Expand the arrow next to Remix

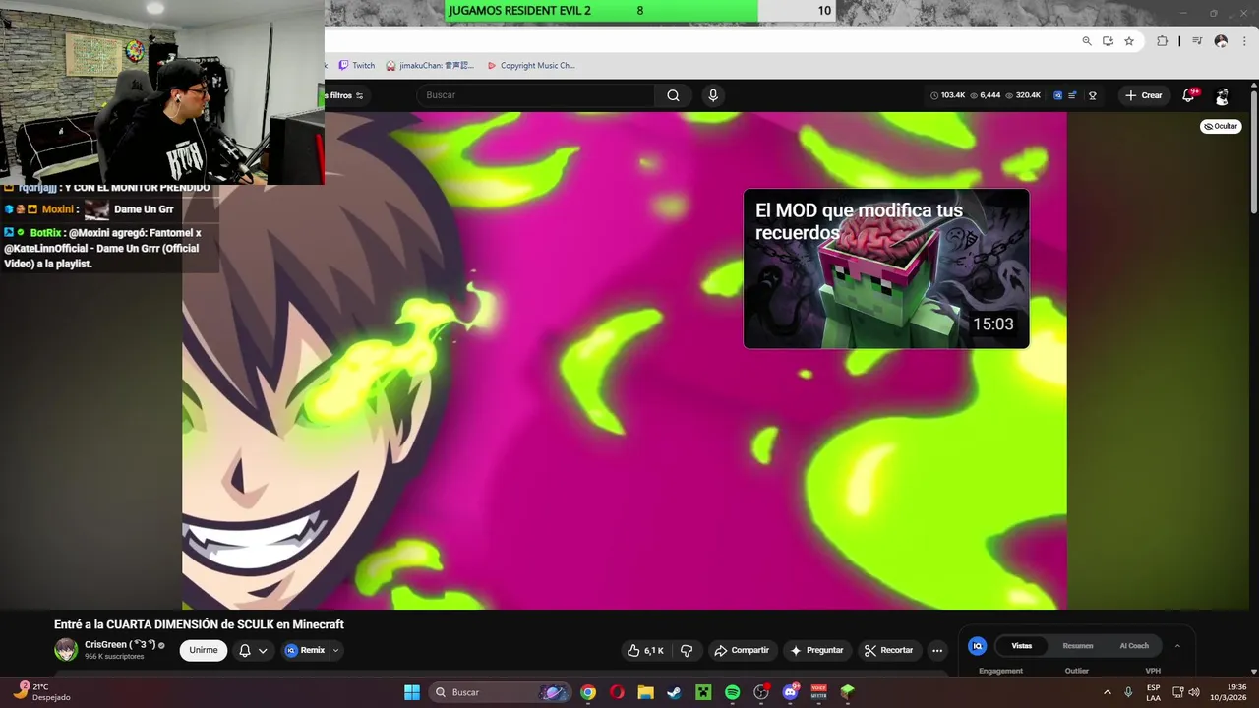click(335, 650)
